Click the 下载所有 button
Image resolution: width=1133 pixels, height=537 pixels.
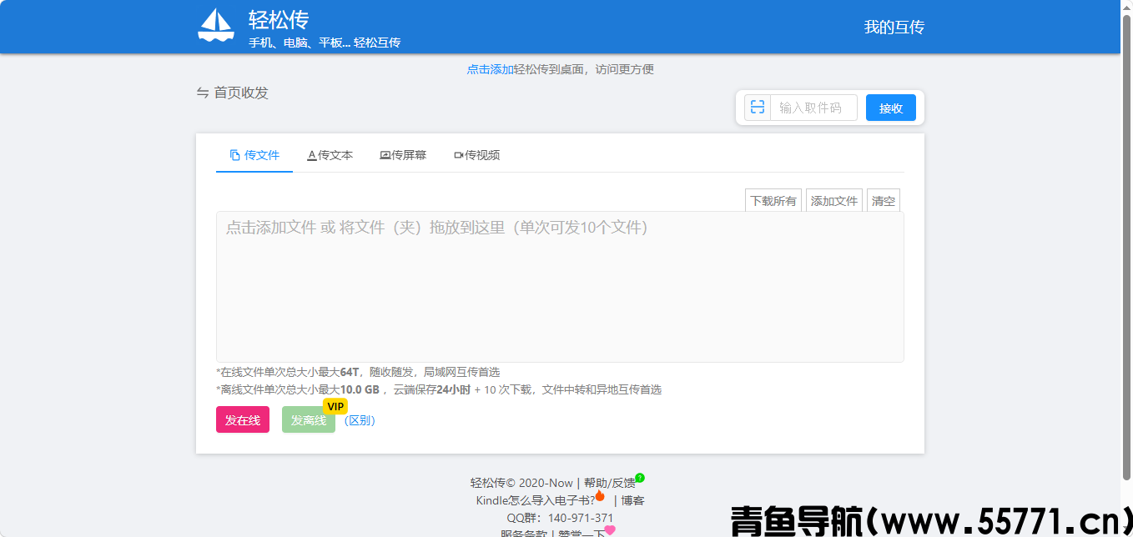(773, 201)
